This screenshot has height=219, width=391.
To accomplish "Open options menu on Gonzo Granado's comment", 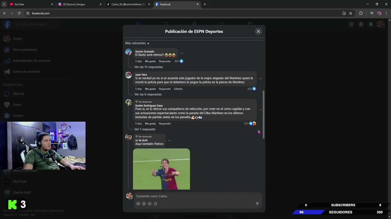I will pyautogui.click(x=182, y=53).
